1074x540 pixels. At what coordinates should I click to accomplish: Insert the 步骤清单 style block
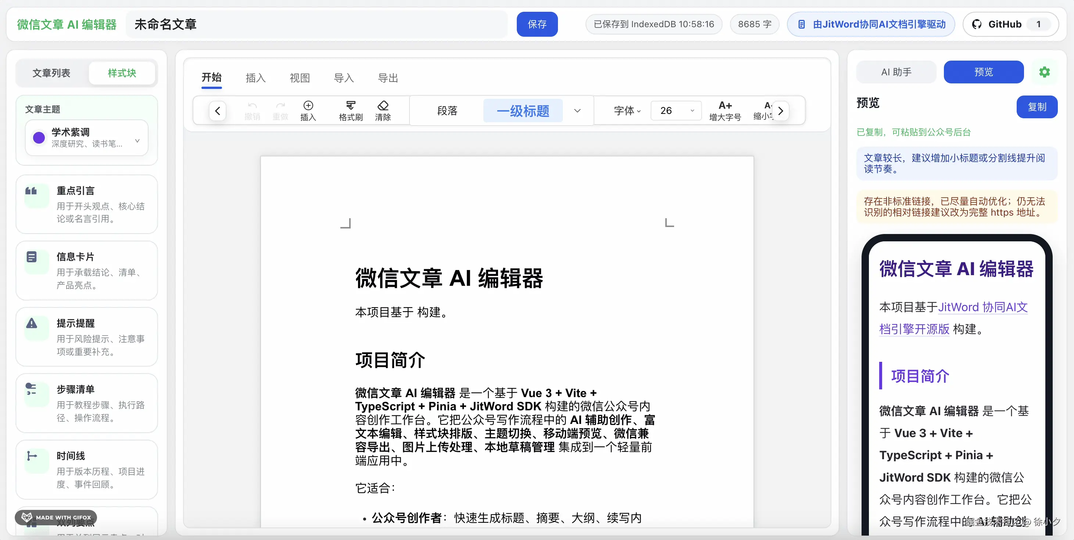pyautogui.click(x=87, y=403)
